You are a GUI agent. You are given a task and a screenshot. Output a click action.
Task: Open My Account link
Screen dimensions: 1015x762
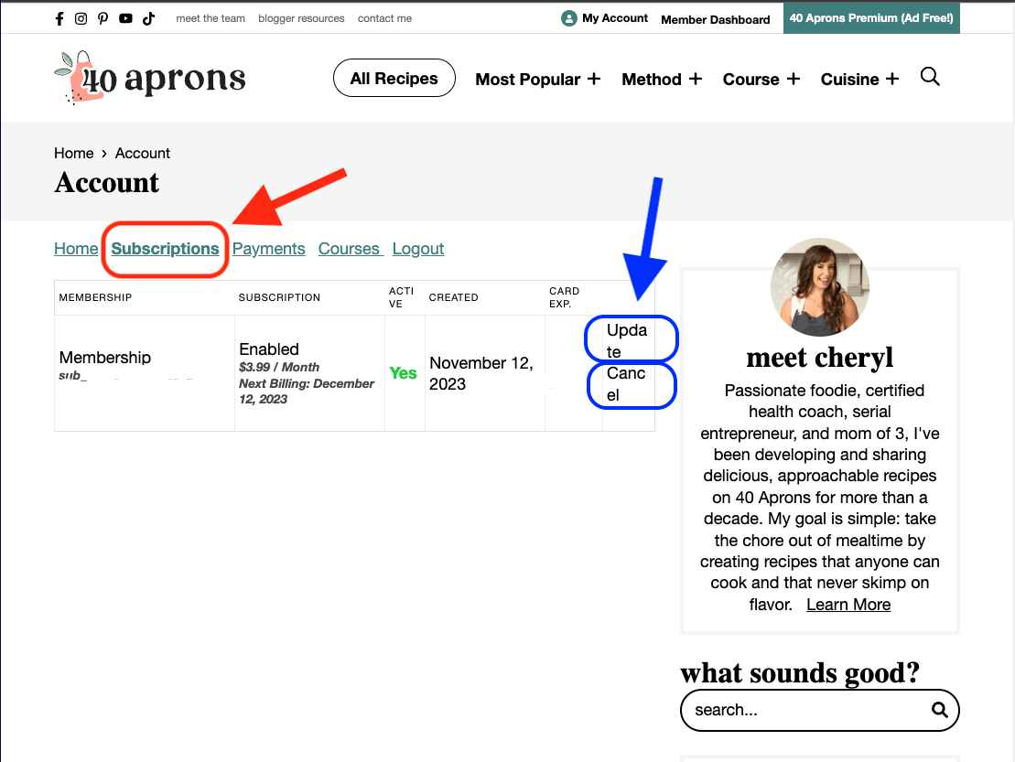[x=615, y=18]
